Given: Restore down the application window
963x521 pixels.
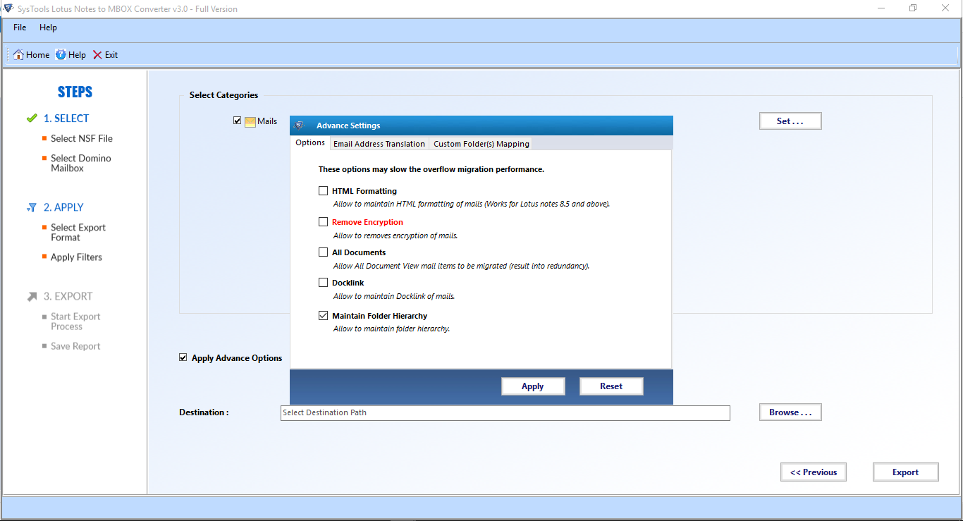Looking at the screenshot, I should coord(913,8).
